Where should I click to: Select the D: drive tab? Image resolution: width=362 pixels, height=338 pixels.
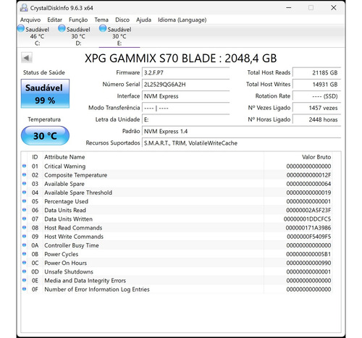pyautogui.click(x=78, y=36)
